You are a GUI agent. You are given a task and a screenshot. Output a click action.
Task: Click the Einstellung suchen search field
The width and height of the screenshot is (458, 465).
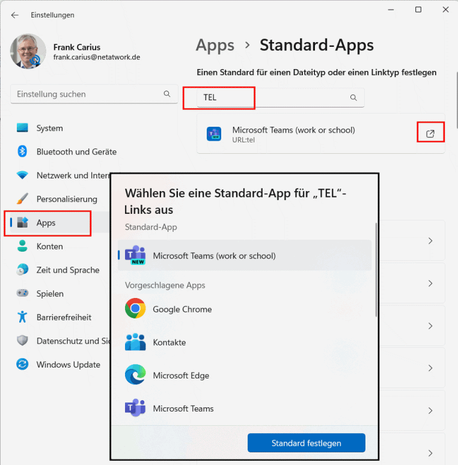(x=94, y=94)
